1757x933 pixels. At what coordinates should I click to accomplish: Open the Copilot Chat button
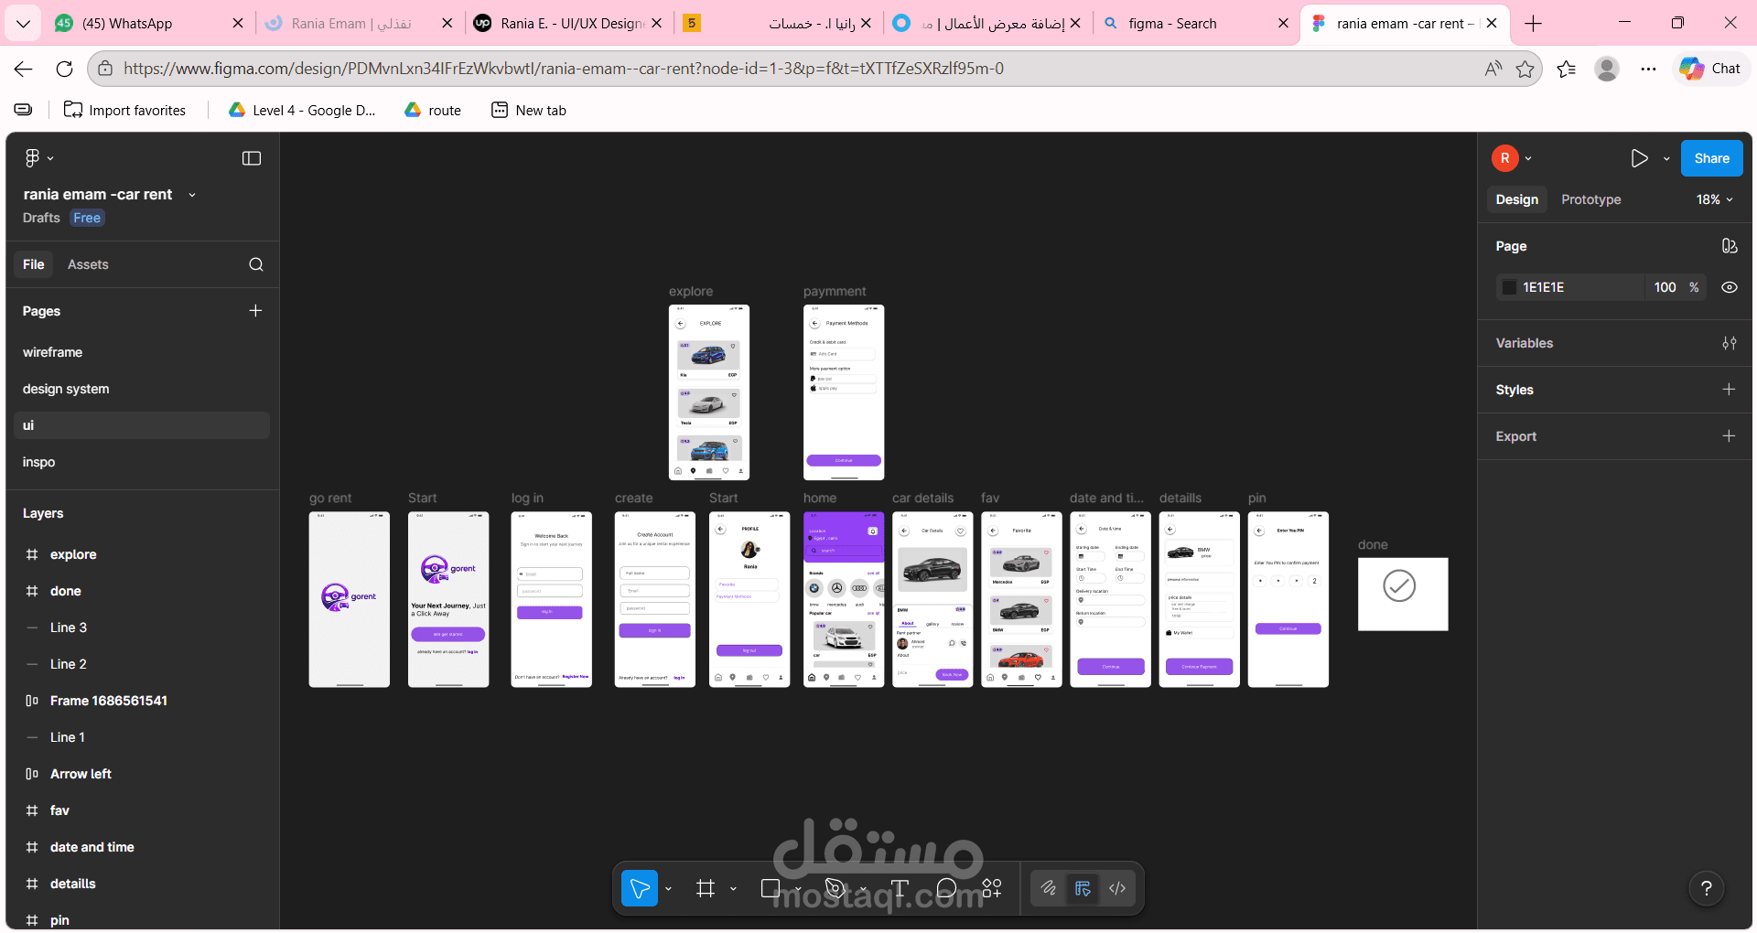click(1710, 69)
